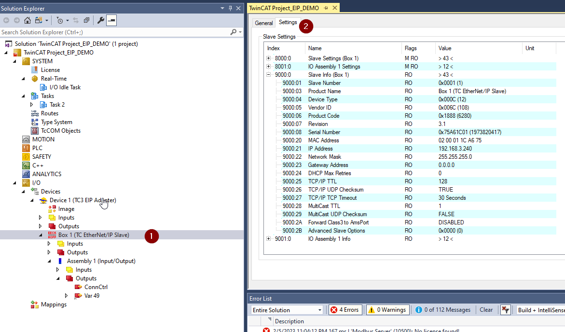Toggle the 0 of 112 Messages filter
The width and height of the screenshot is (565, 332).
point(443,310)
